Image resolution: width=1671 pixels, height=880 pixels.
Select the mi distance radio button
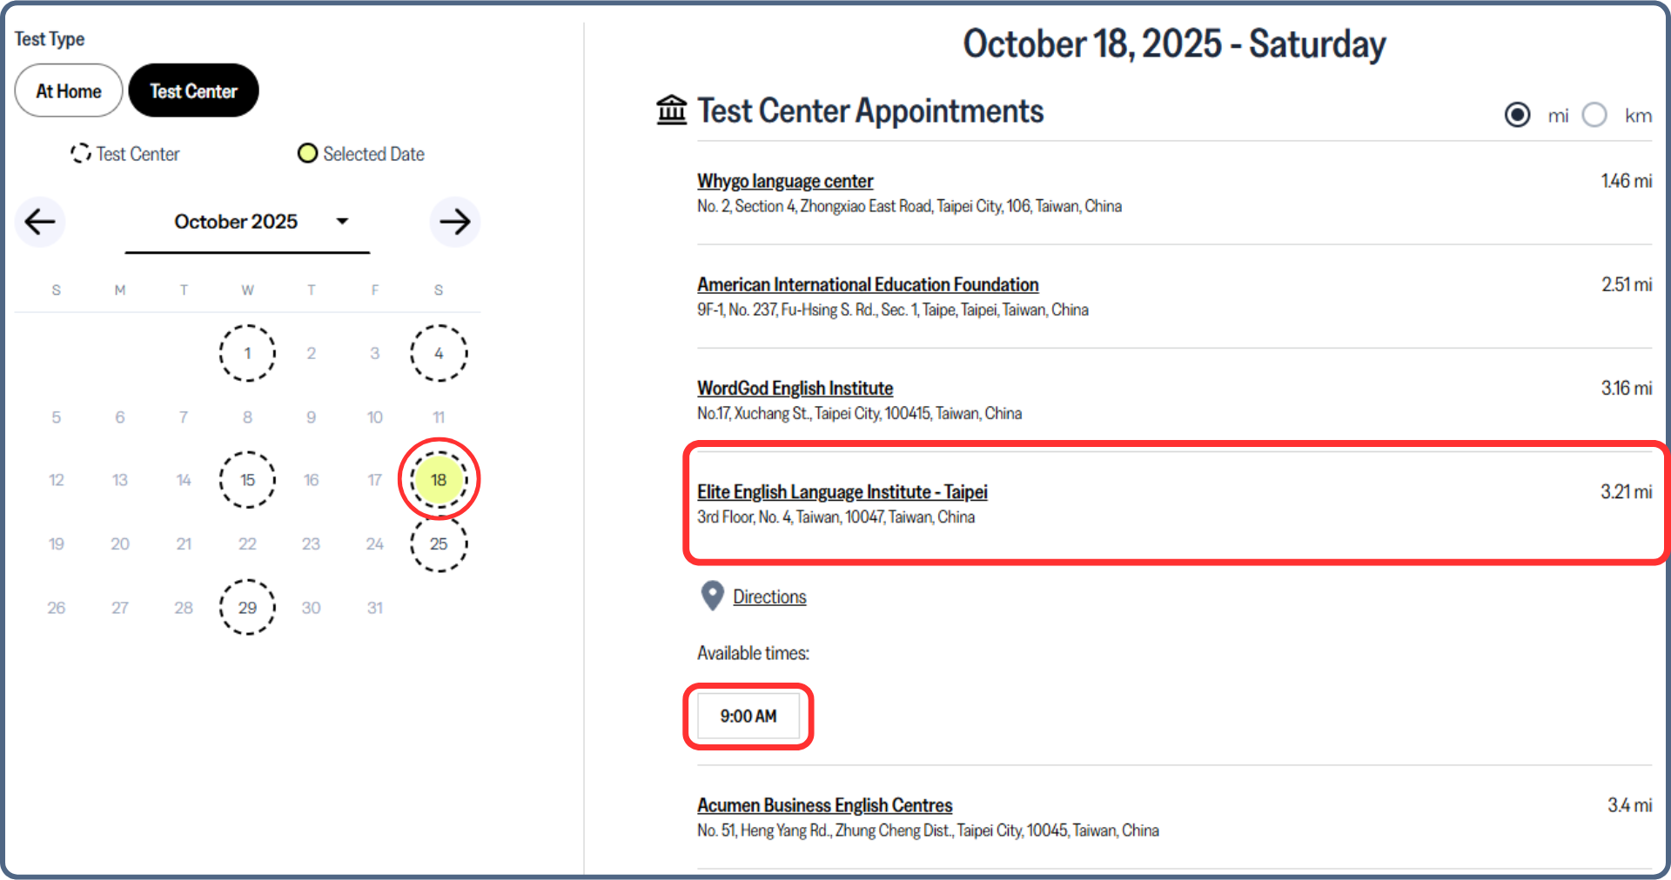[1517, 115]
